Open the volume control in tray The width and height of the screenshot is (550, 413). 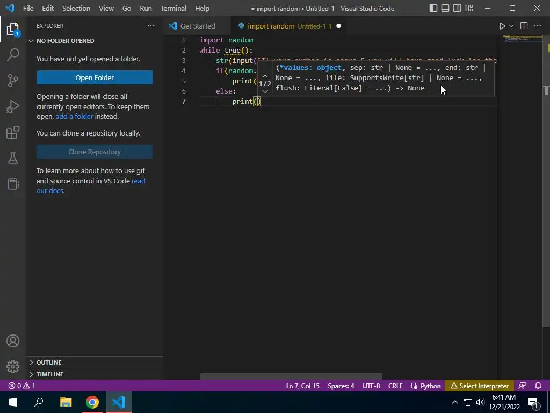click(x=480, y=402)
